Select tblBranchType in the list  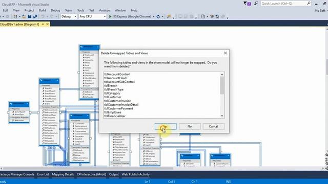pos(114,89)
